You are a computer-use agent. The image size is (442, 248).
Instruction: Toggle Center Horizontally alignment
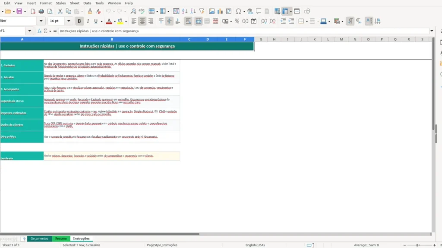[142, 21]
